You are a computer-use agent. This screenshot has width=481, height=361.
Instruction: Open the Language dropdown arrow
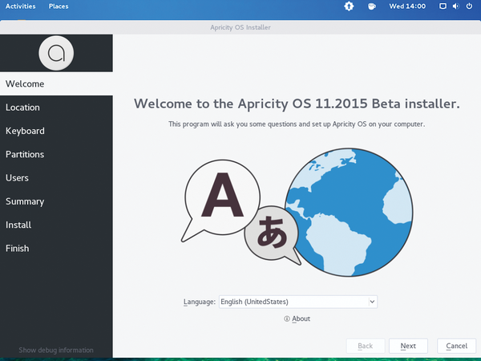click(372, 302)
